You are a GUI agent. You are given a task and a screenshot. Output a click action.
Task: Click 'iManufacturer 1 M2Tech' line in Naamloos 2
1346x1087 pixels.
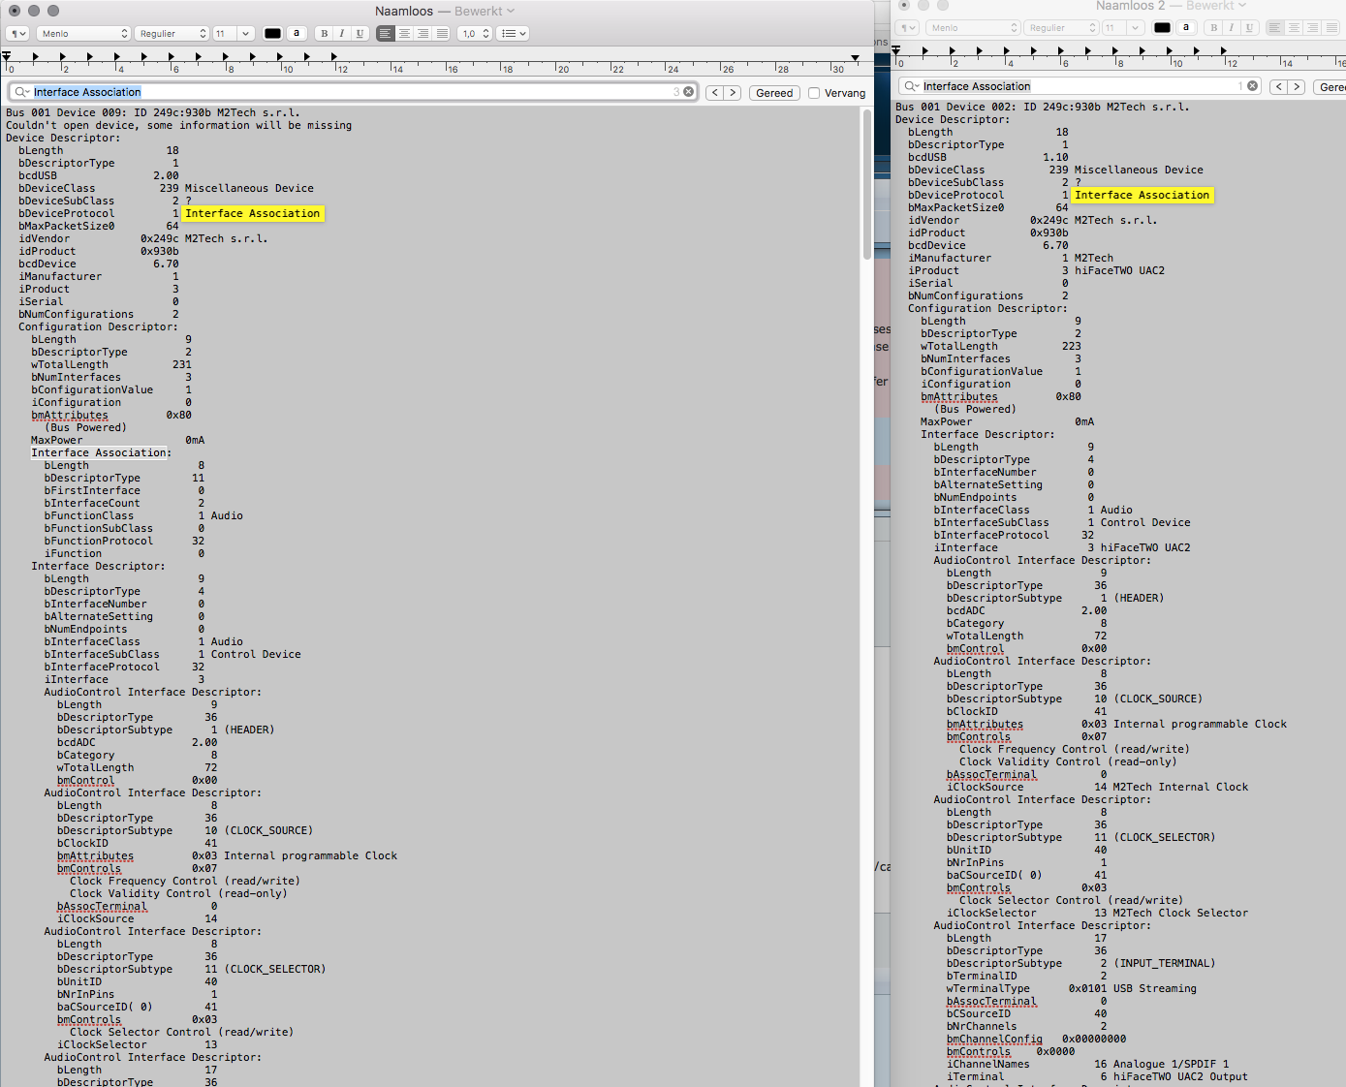[x=1011, y=258]
